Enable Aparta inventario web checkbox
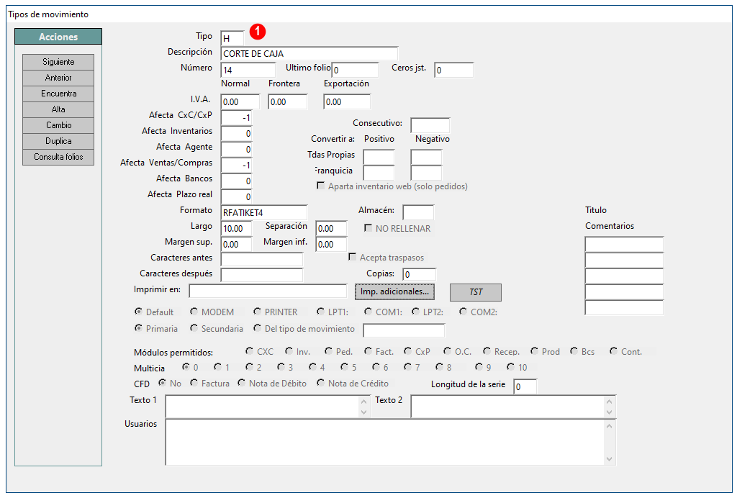The width and height of the screenshot is (737, 498). click(x=320, y=186)
